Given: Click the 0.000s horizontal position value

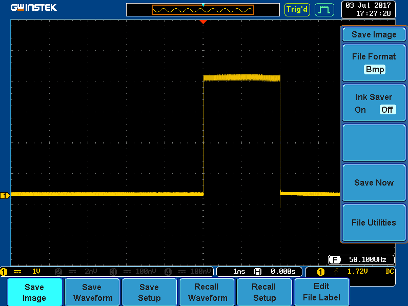Looking at the screenshot, I should (283, 271).
